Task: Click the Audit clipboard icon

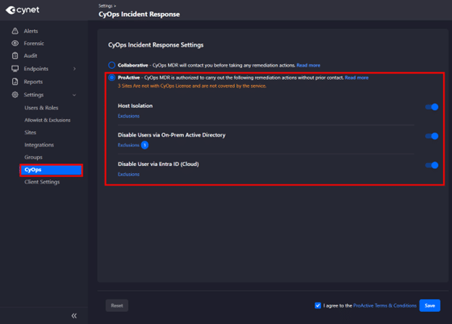Action: coord(15,56)
